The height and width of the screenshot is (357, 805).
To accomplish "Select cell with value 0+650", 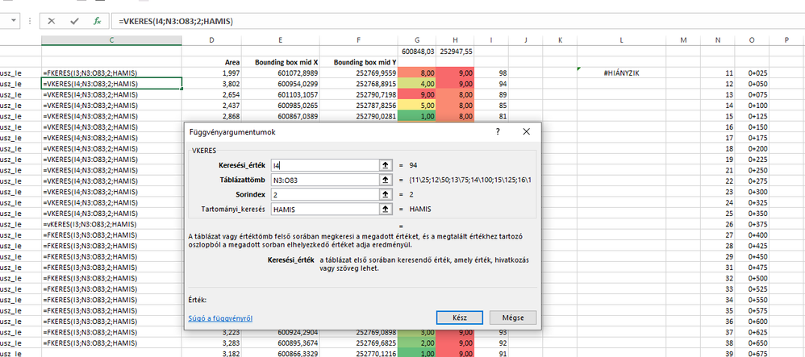I will point(752,343).
